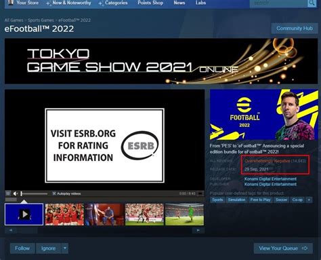321x260 pixels.
Task: Open the Labs tab
Action: (x=200, y=3)
